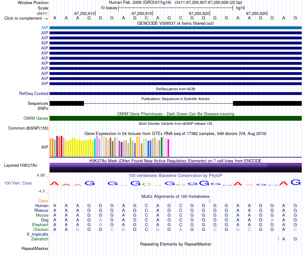Viewport: 302px width, 256px height.
Task: Click the 'chr11:' ruler label
Action: click(43, 13)
